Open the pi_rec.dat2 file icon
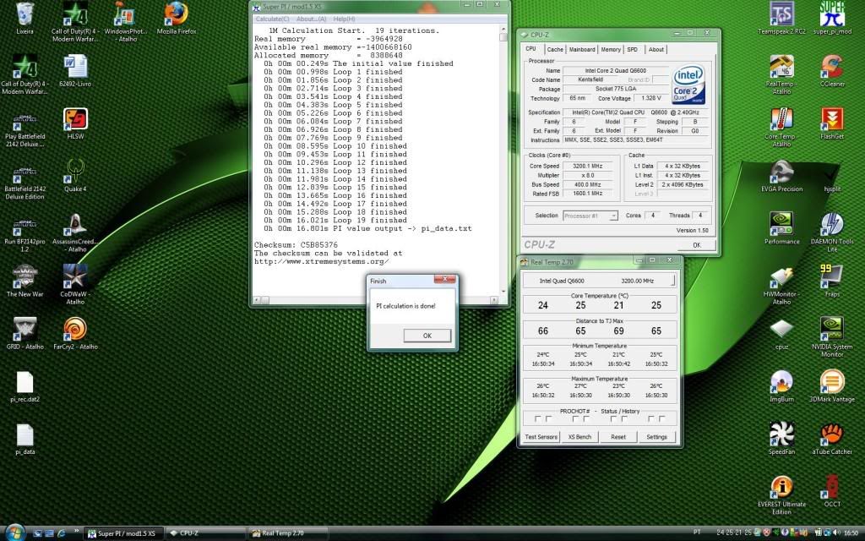 pyautogui.click(x=24, y=383)
